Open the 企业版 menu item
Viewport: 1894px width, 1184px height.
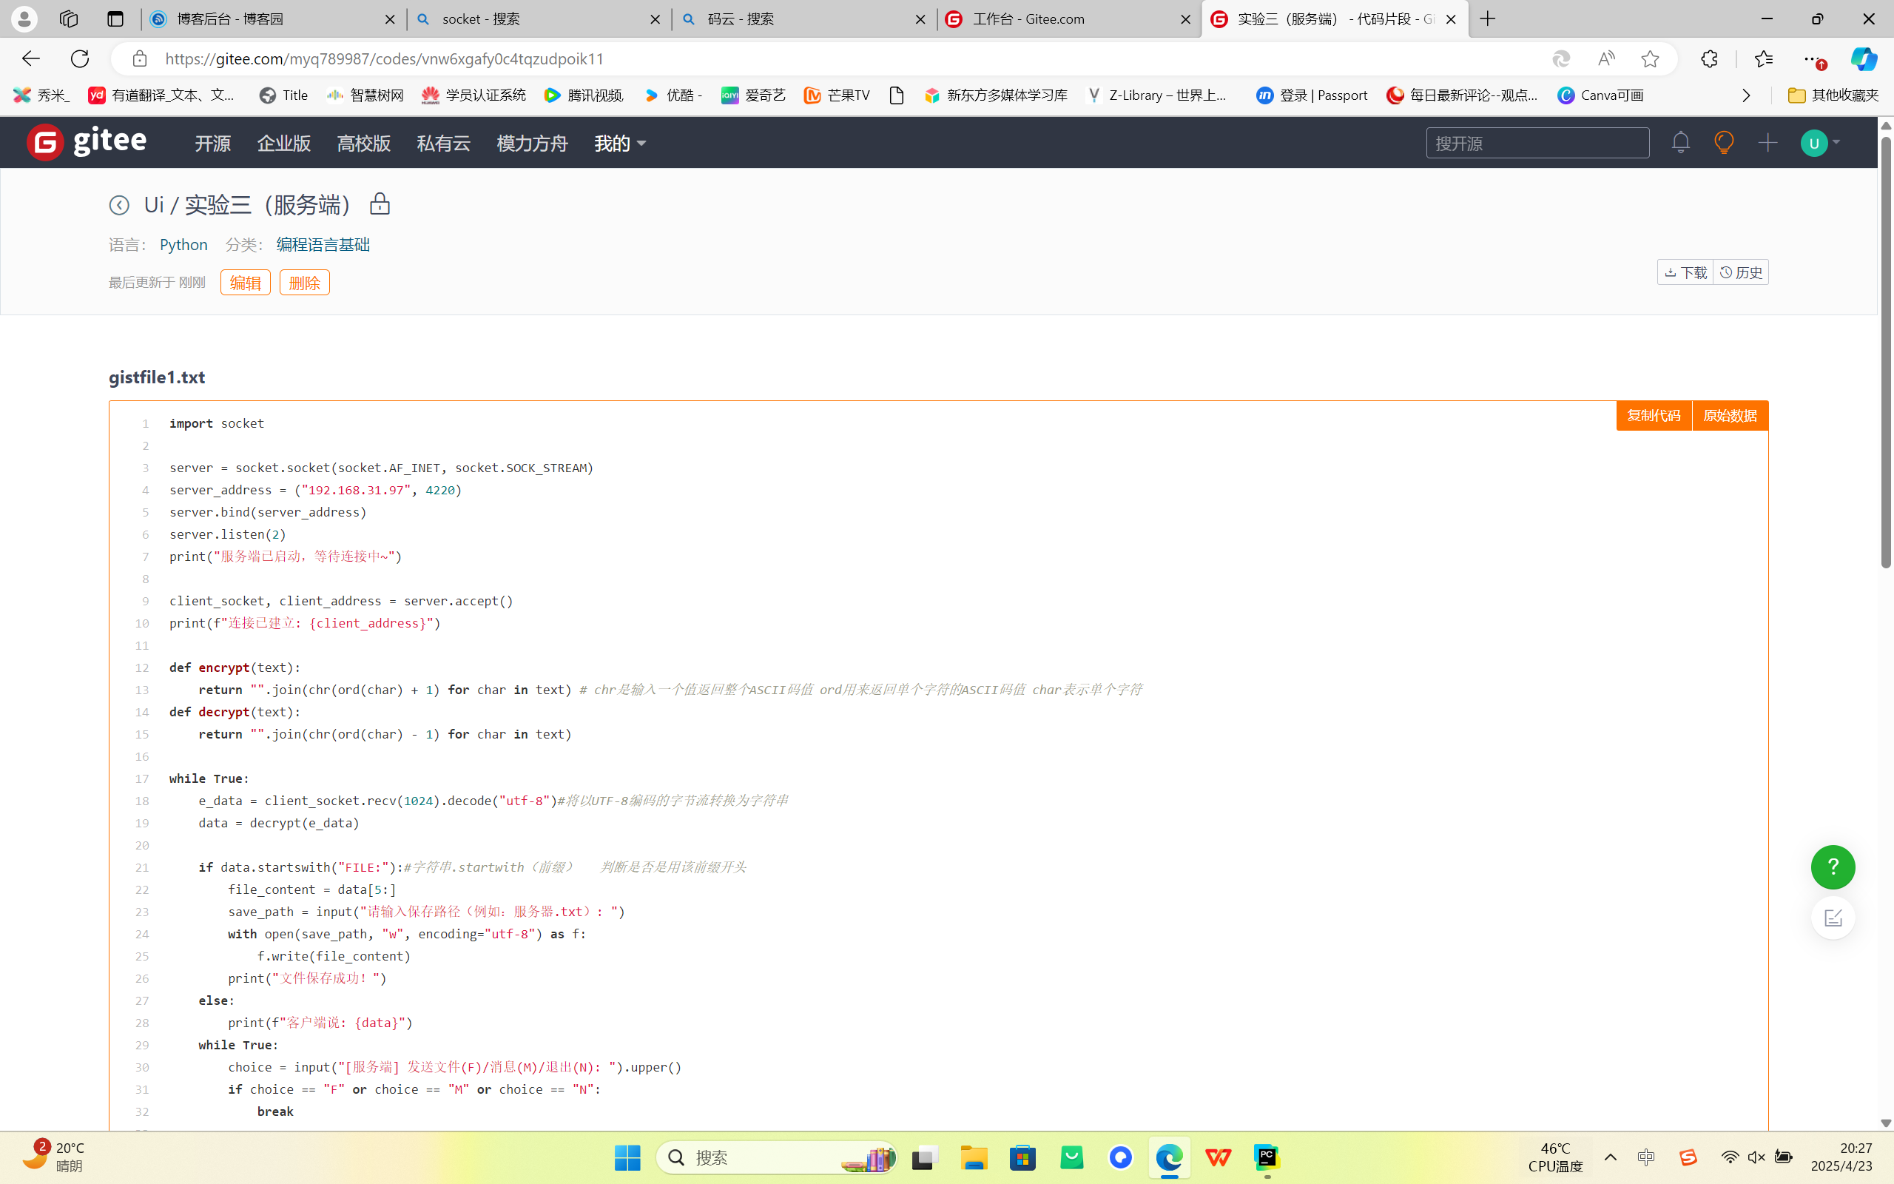click(284, 144)
